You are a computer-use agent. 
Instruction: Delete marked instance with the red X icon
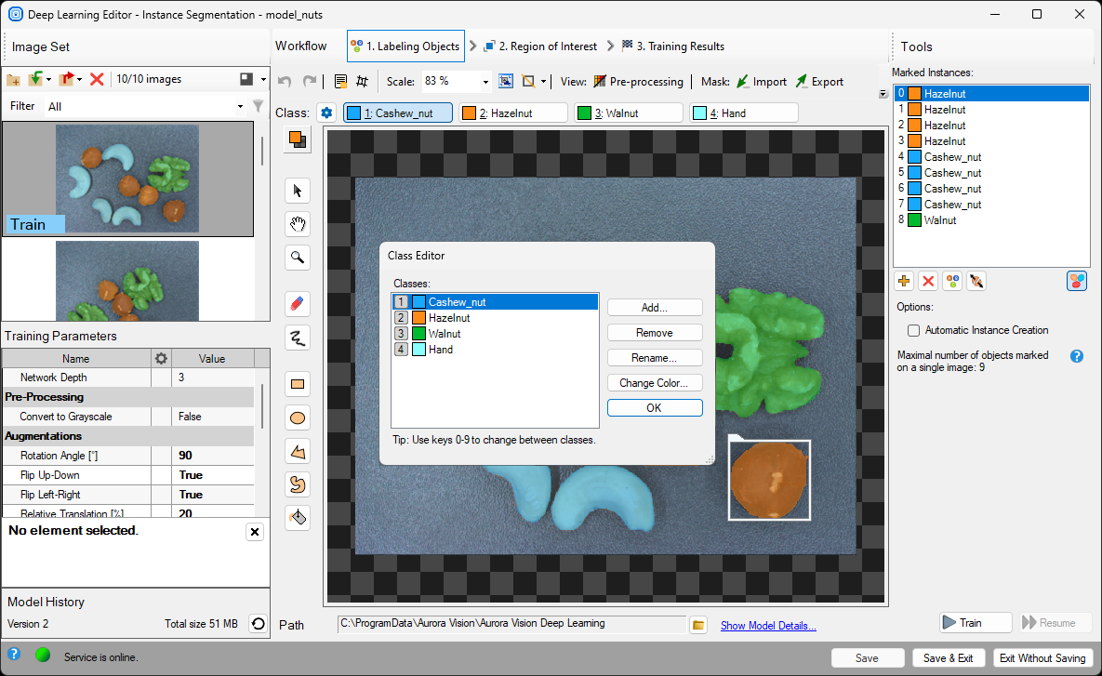click(x=927, y=281)
